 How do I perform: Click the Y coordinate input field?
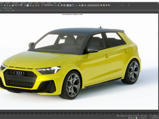tap(130, 116)
